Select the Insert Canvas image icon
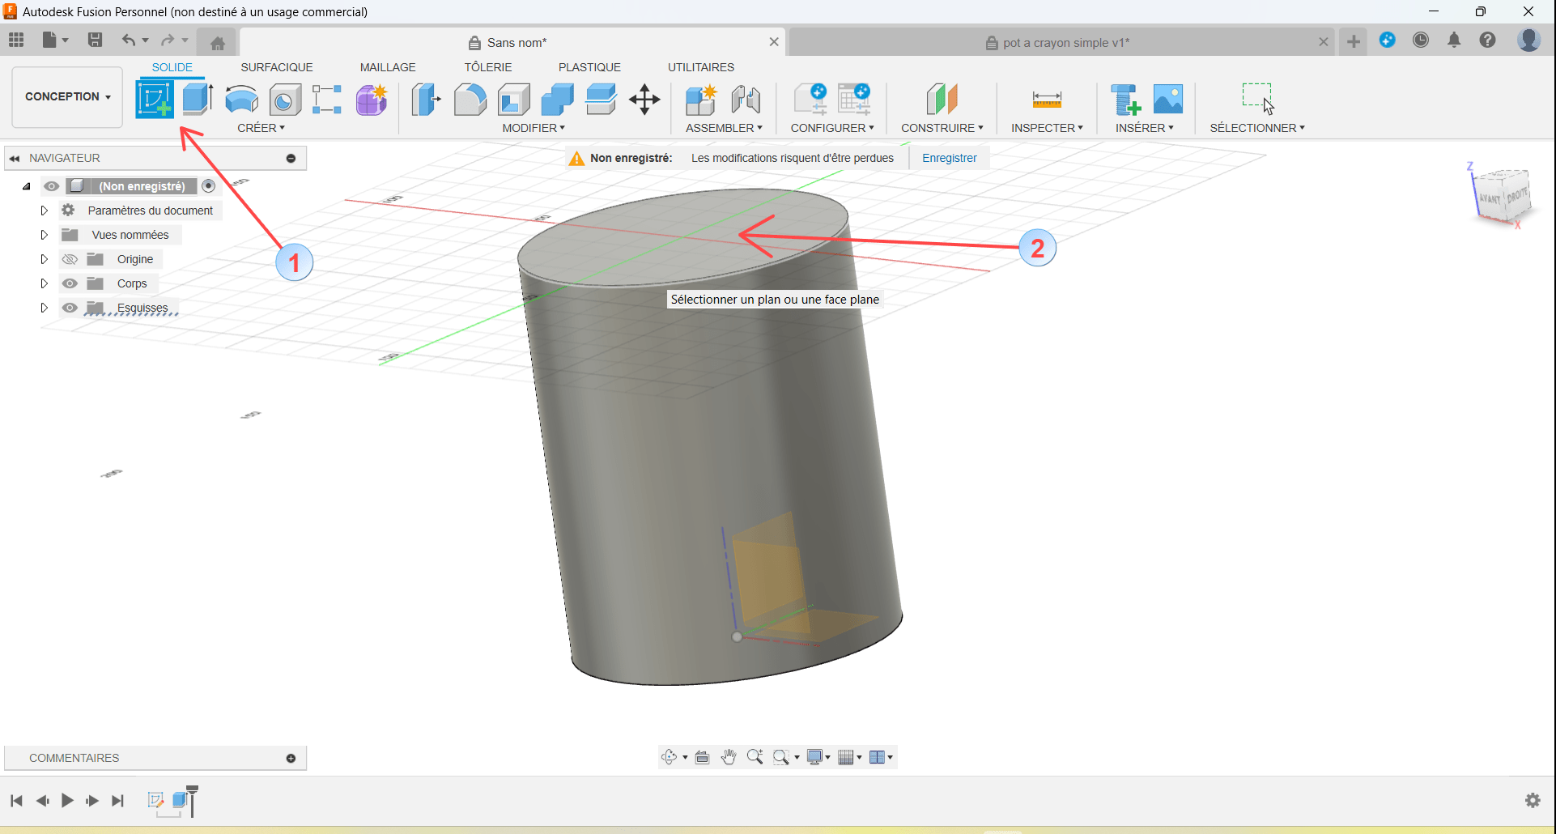The width and height of the screenshot is (1556, 834). point(1168,99)
